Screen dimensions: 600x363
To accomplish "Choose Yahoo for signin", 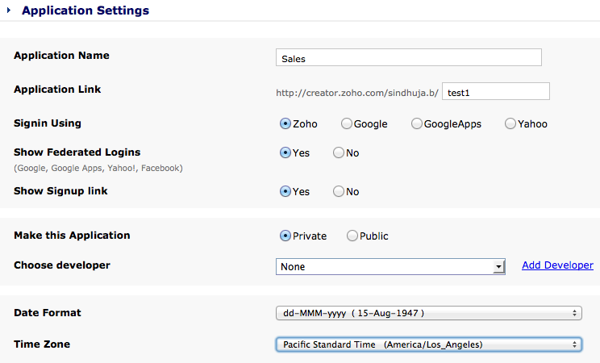I will 510,124.
